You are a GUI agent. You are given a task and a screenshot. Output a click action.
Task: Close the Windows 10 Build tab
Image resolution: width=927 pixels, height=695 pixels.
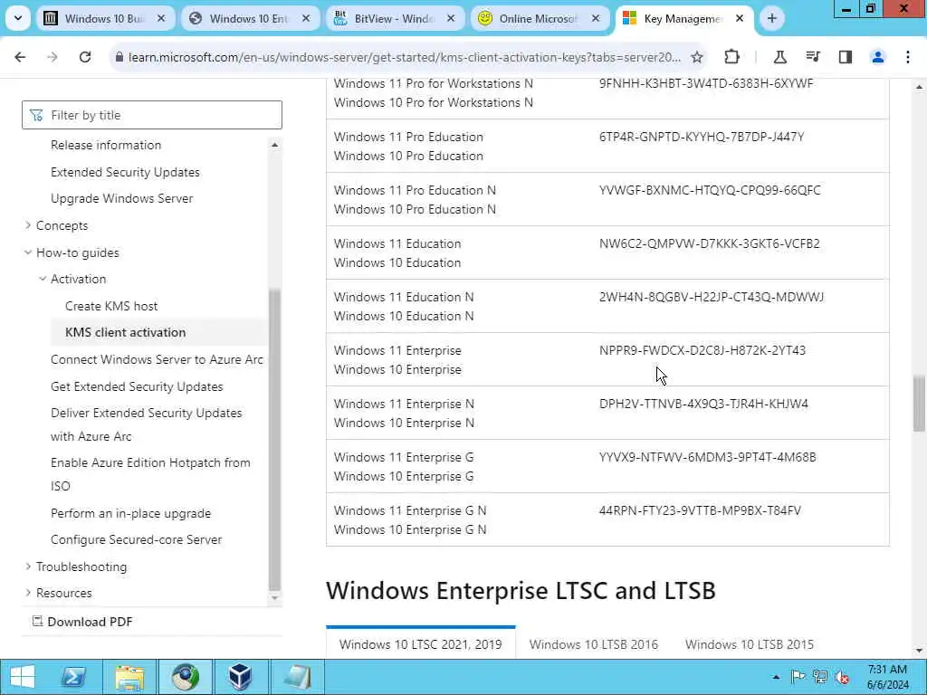[161, 18]
